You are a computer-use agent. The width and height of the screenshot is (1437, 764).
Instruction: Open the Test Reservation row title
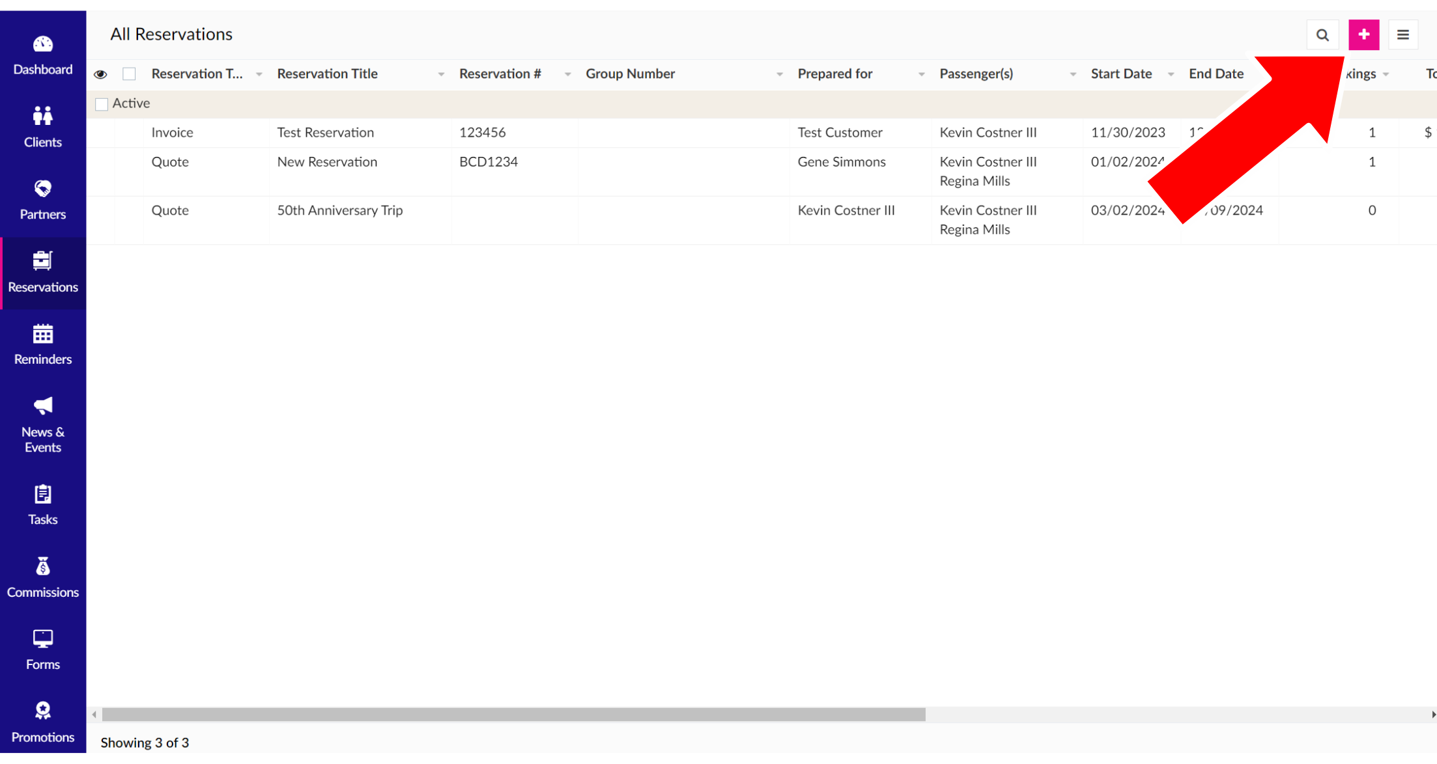(x=325, y=133)
